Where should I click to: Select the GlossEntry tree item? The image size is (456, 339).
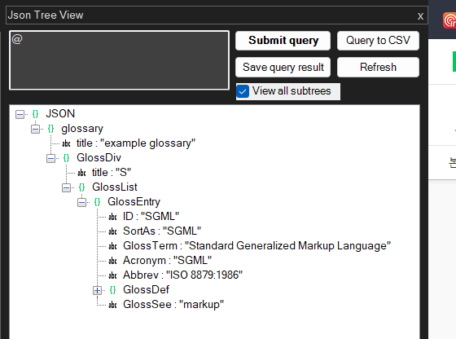134,202
